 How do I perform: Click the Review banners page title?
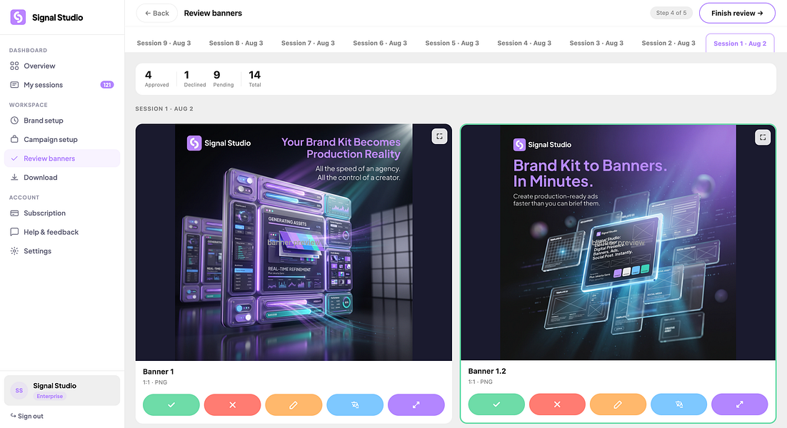click(x=213, y=13)
